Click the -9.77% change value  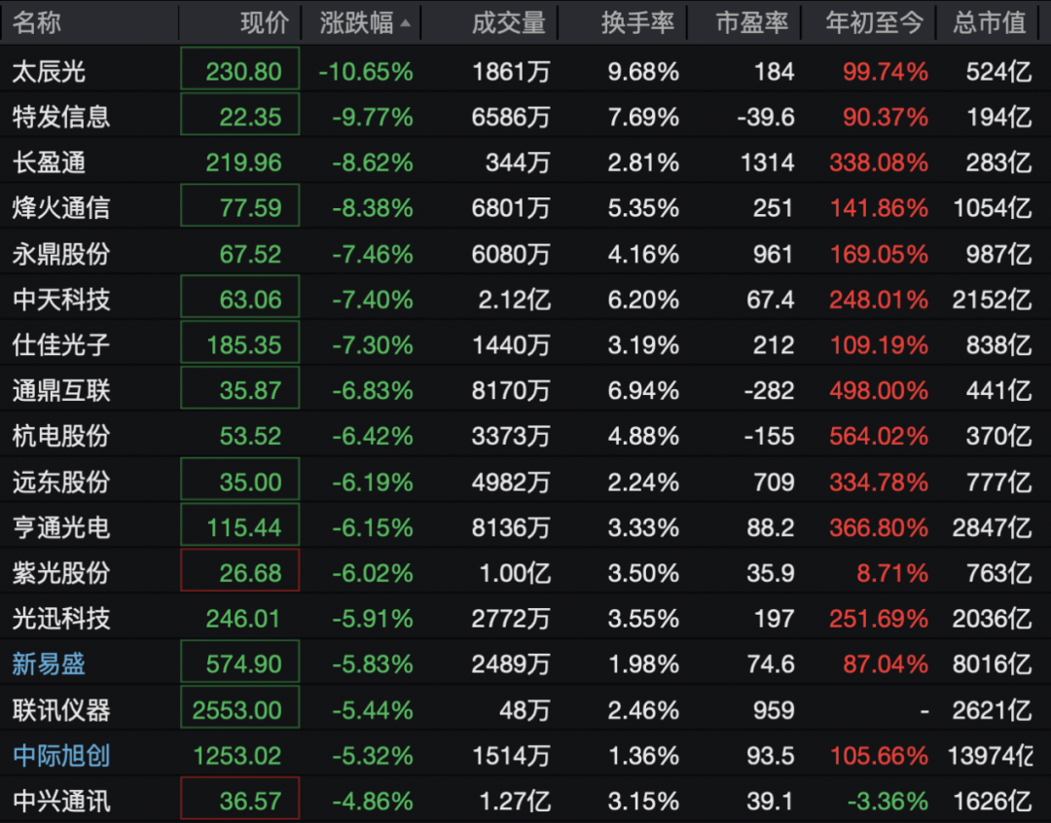(373, 118)
